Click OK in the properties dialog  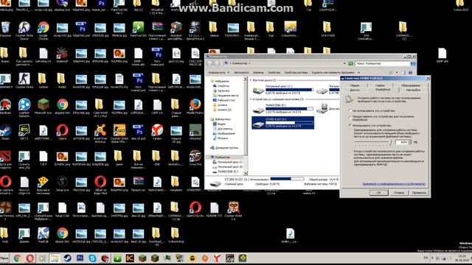click(378, 193)
